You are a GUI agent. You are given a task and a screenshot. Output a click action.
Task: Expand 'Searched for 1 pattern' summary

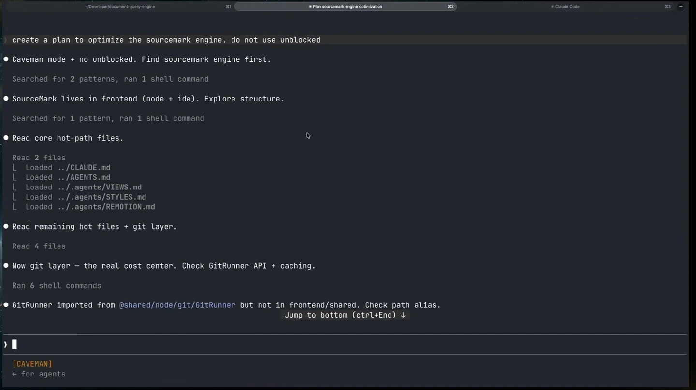pos(108,118)
